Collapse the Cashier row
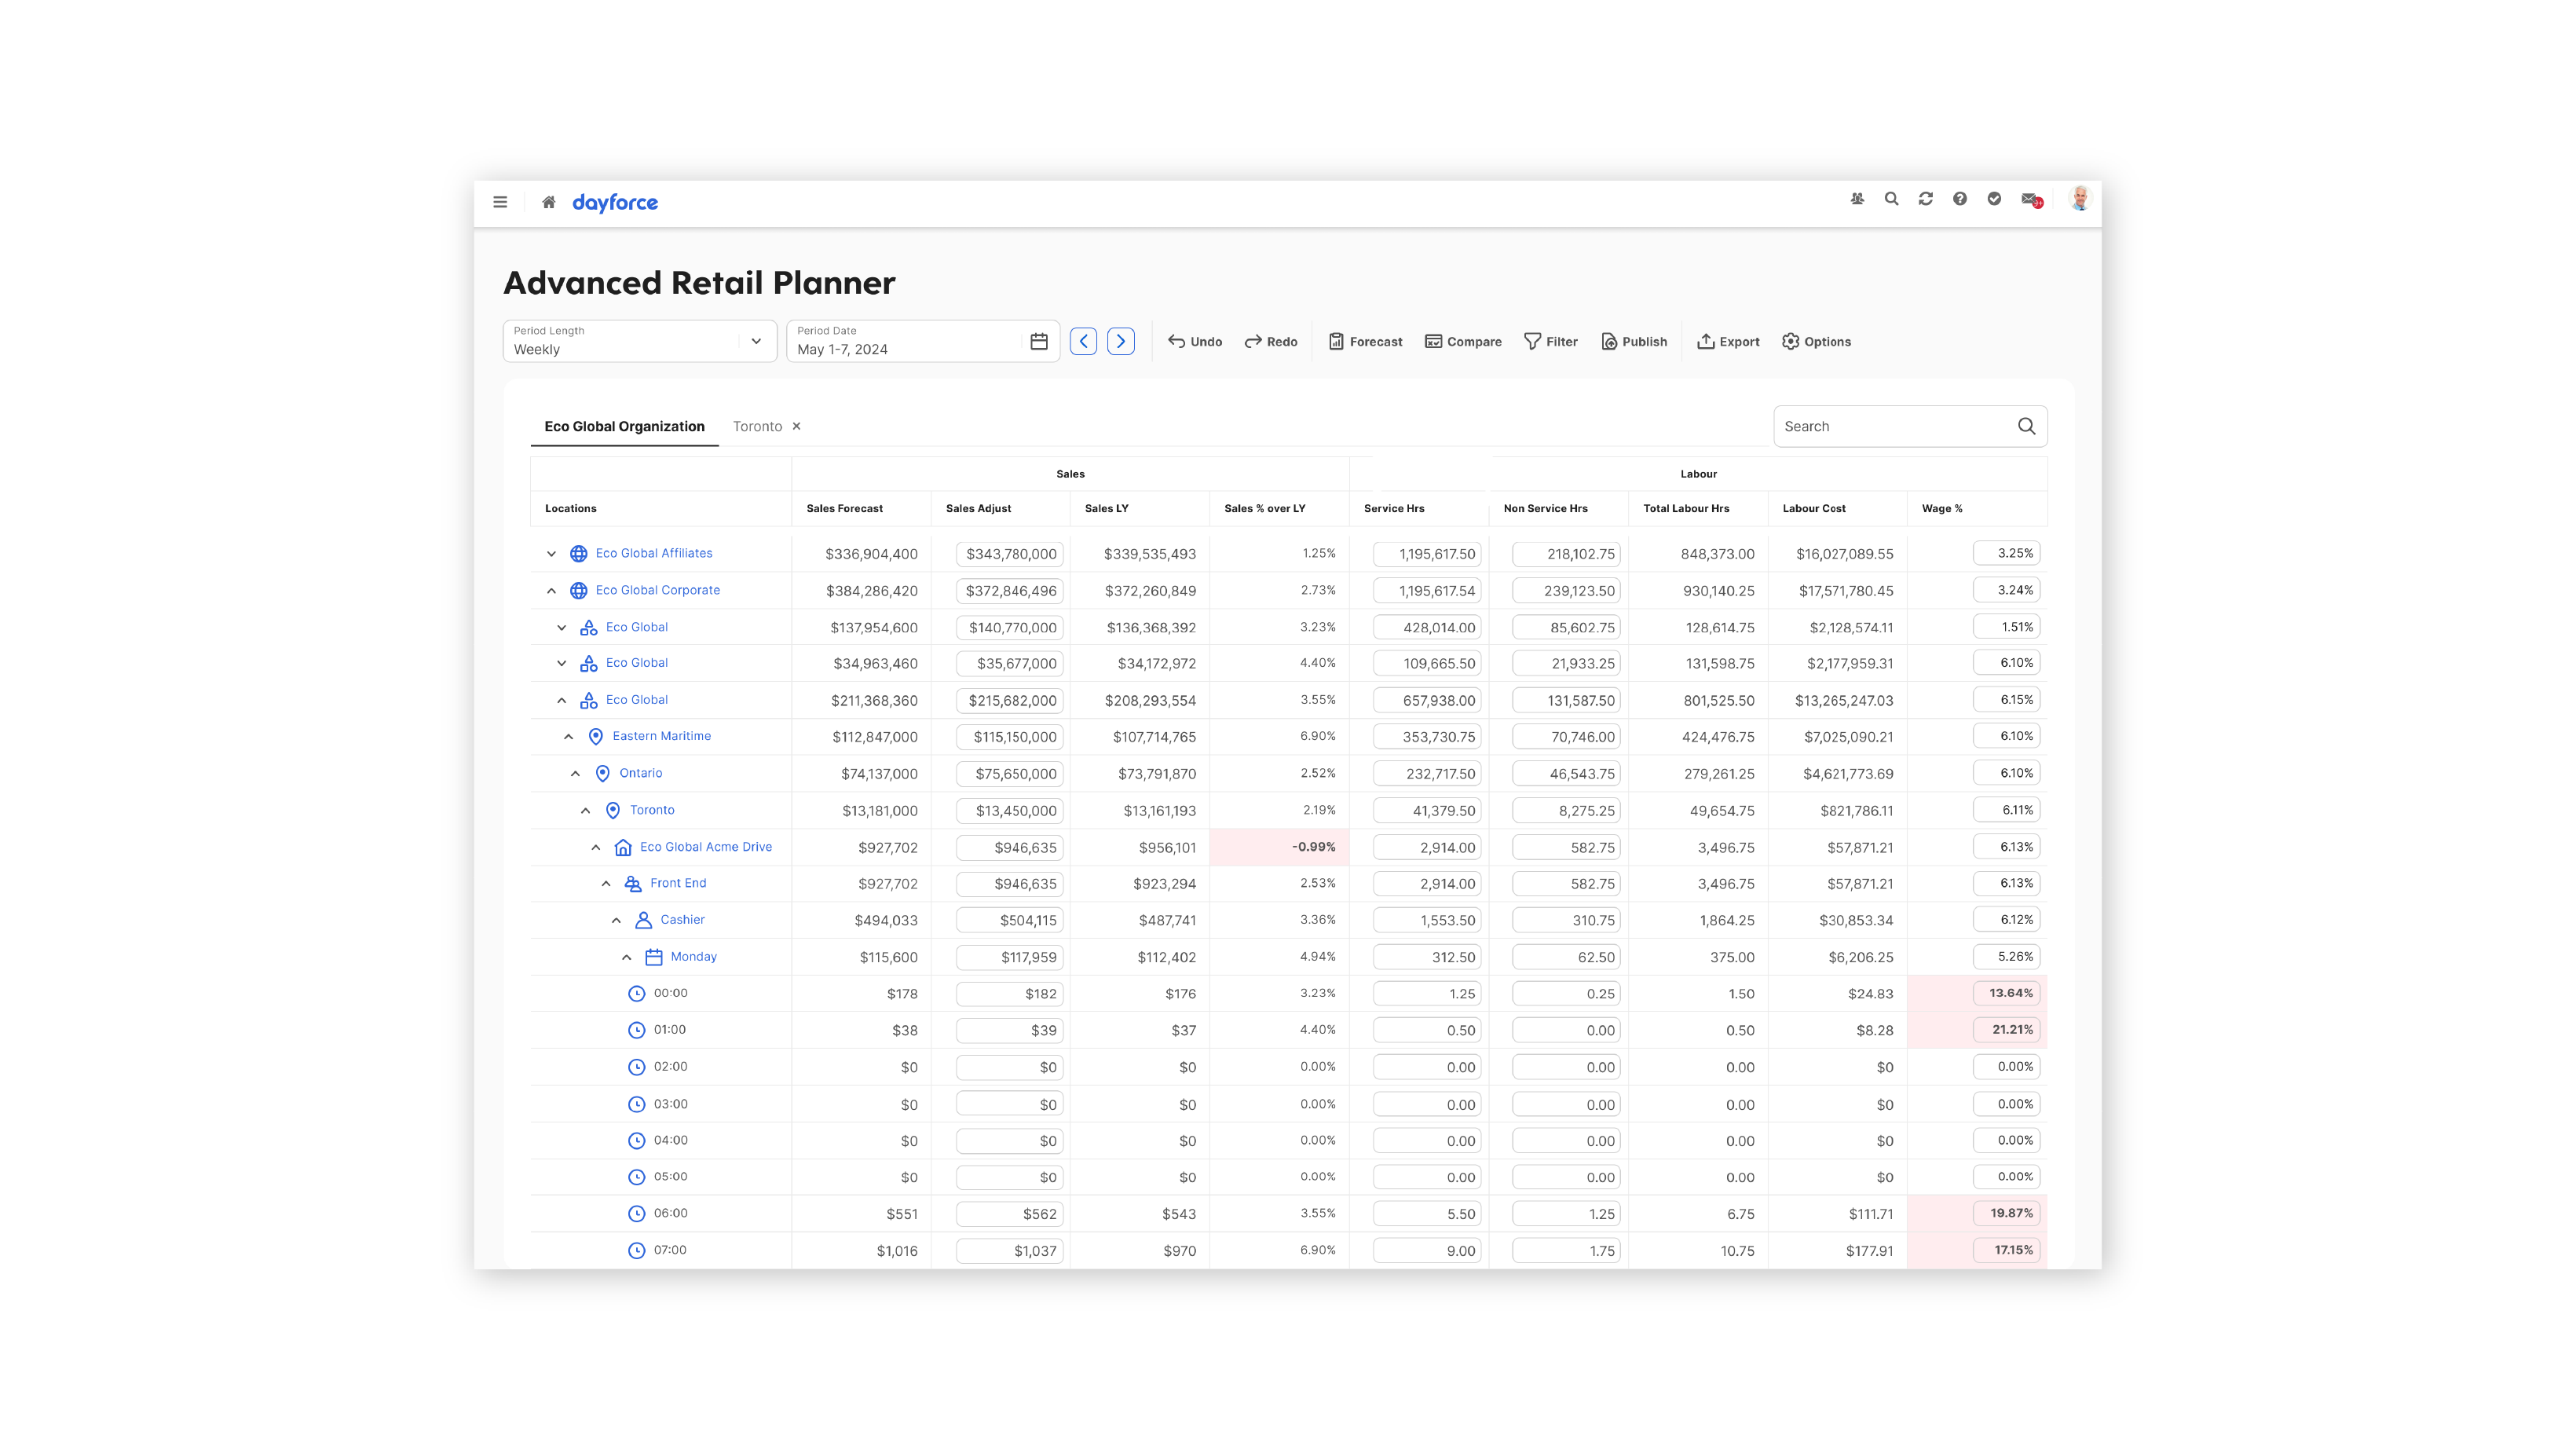 click(x=616, y=920)
